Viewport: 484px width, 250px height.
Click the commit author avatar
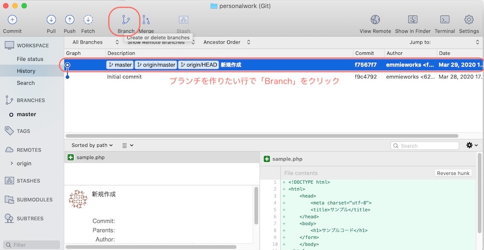pyautogui.click(x=78, y=199)
